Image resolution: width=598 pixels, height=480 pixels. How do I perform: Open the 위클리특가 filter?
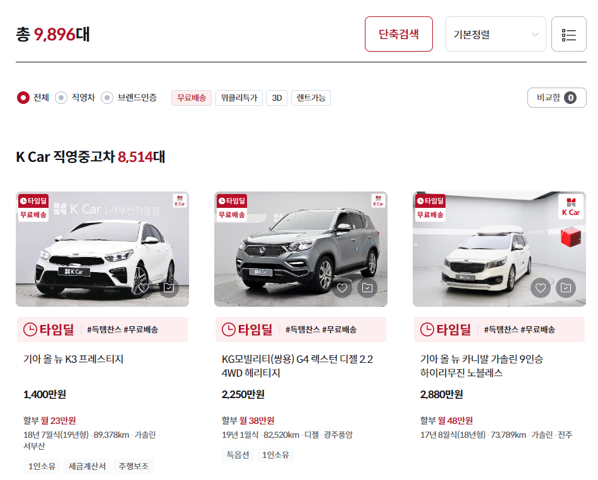click(241, 98)
